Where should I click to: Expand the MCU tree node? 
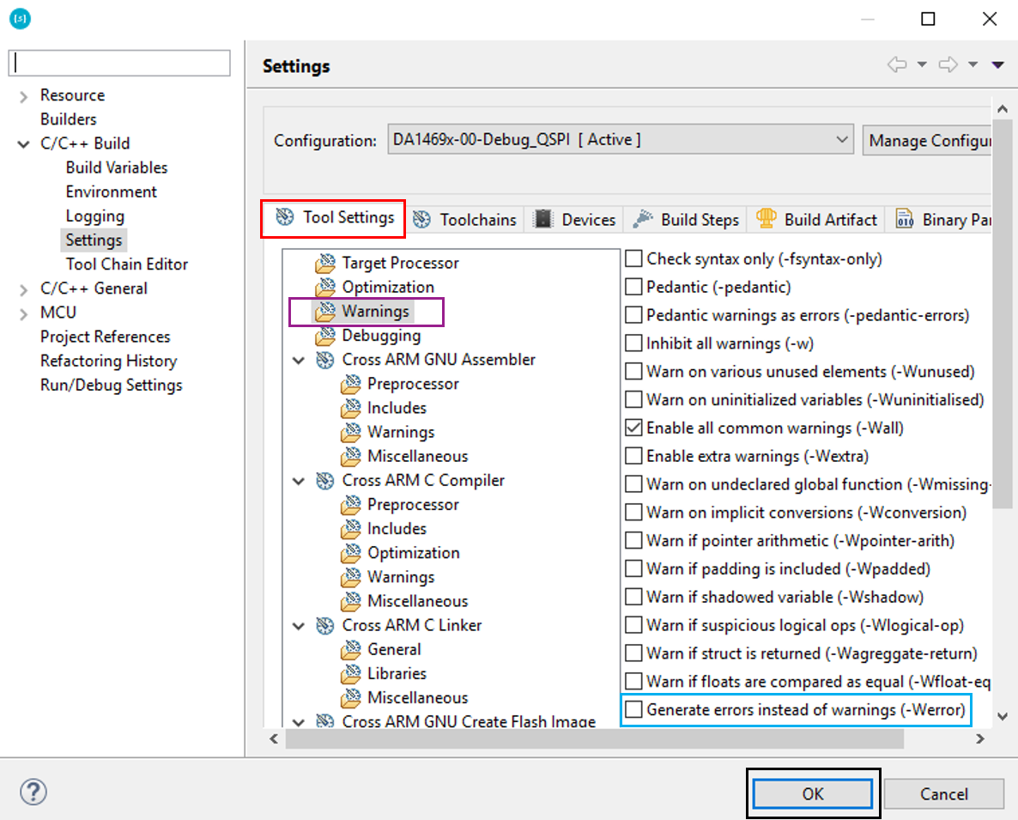tap(23, 314)
